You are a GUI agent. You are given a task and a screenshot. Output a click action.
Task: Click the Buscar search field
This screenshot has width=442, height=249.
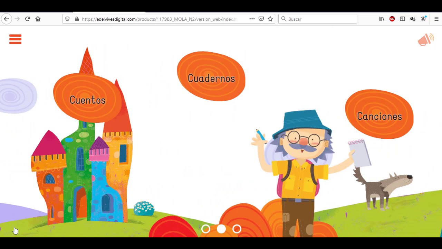point(318,19)
